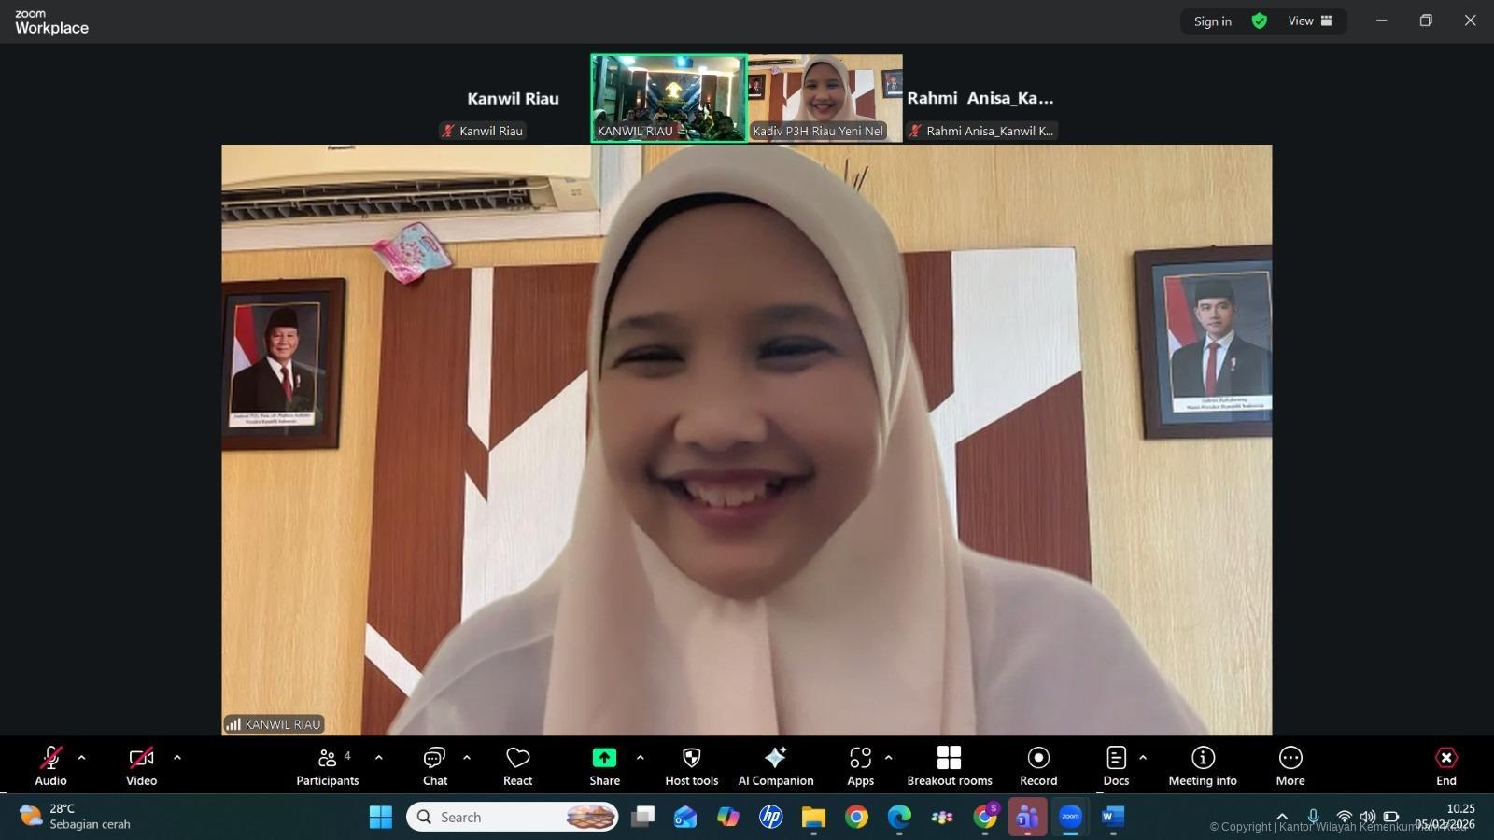Launch AI Companion
This screenshot has width=1494, height=840.
(x=775, y=765)
